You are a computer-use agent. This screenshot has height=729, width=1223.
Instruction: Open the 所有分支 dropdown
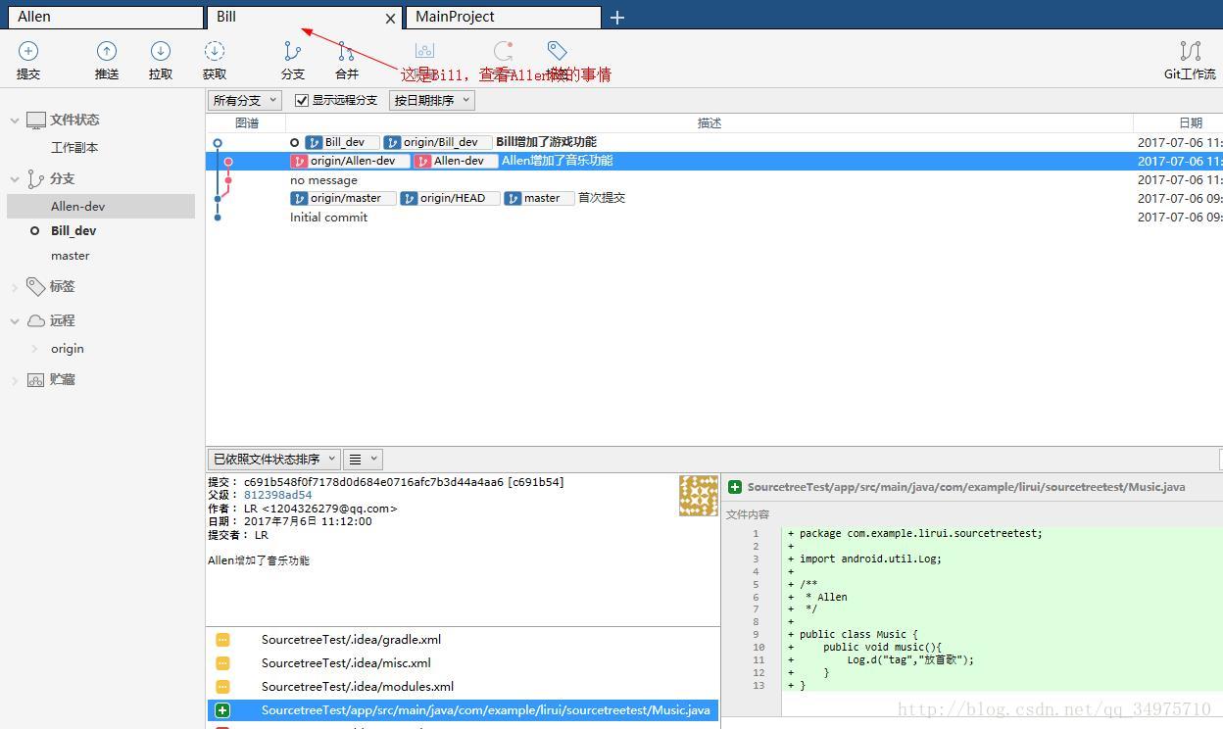[x=244, y=100]
